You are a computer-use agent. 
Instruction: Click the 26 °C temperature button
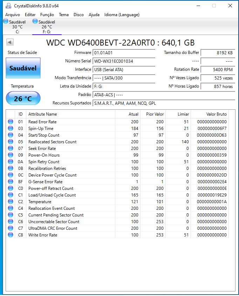23,98
